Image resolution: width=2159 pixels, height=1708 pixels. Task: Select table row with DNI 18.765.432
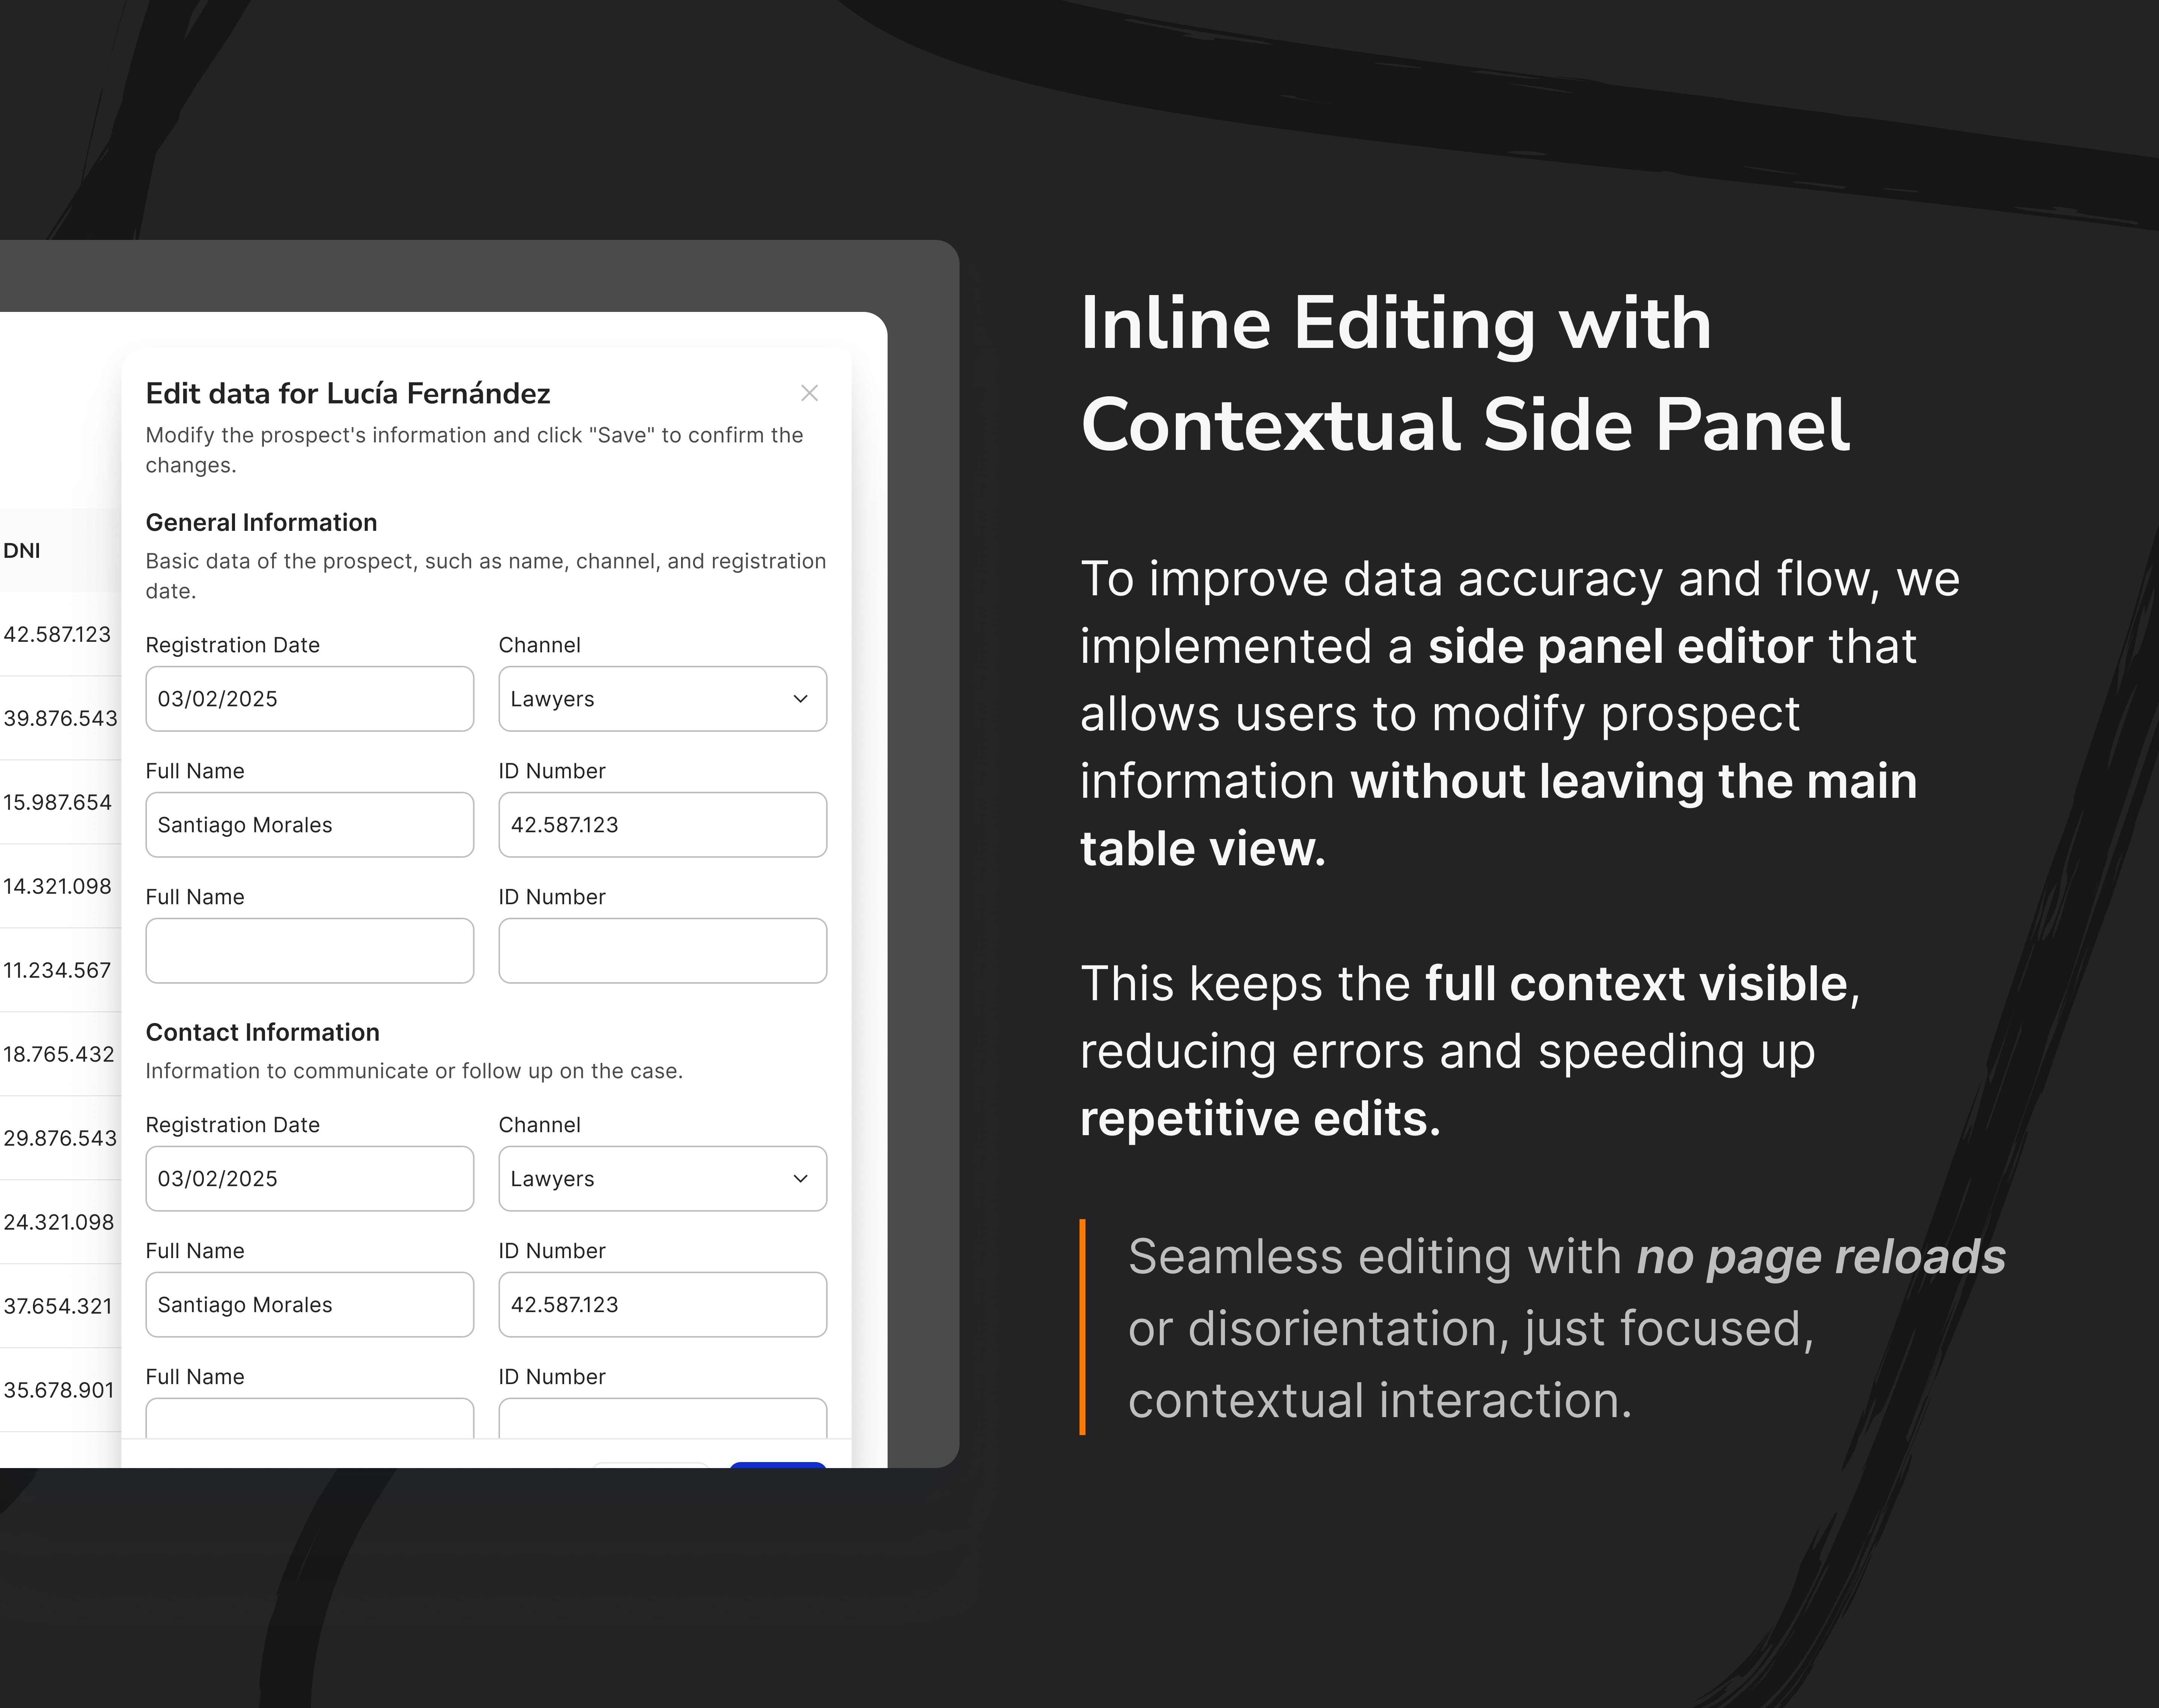tap(58, 1054)
